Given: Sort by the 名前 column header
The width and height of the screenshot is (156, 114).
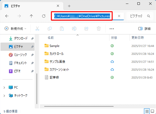Looking at the screenshot, I should [x=51, y=38].
